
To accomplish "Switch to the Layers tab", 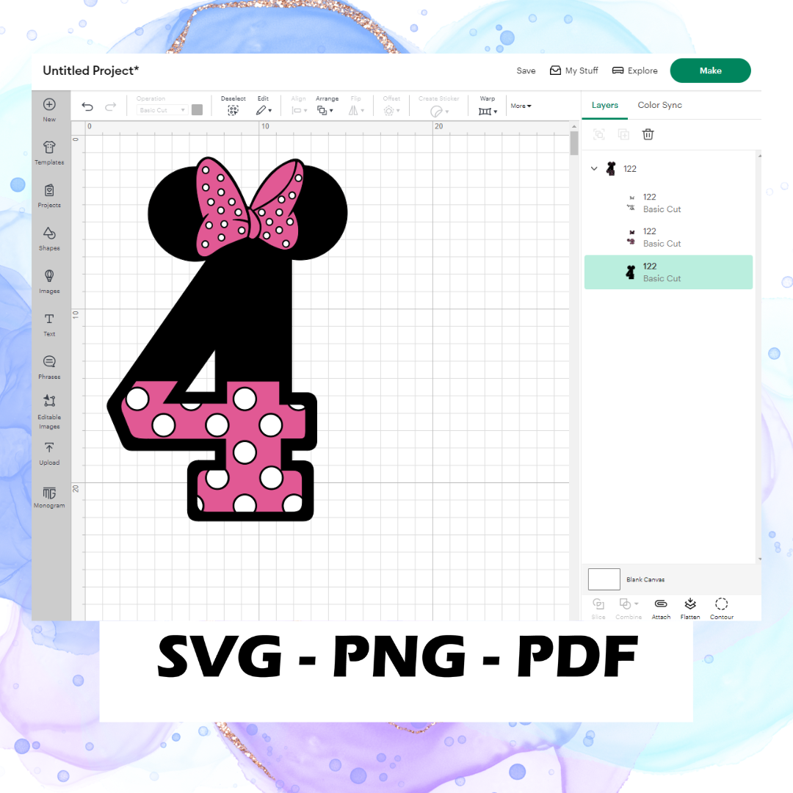I will [605, 105].
